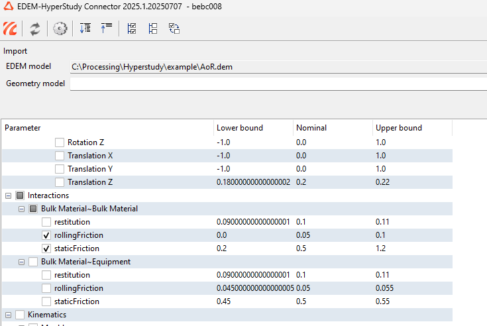Select the Translation X nominal value 0.0
This screenshot has width=487, height=326.
[x=301, y=156]
